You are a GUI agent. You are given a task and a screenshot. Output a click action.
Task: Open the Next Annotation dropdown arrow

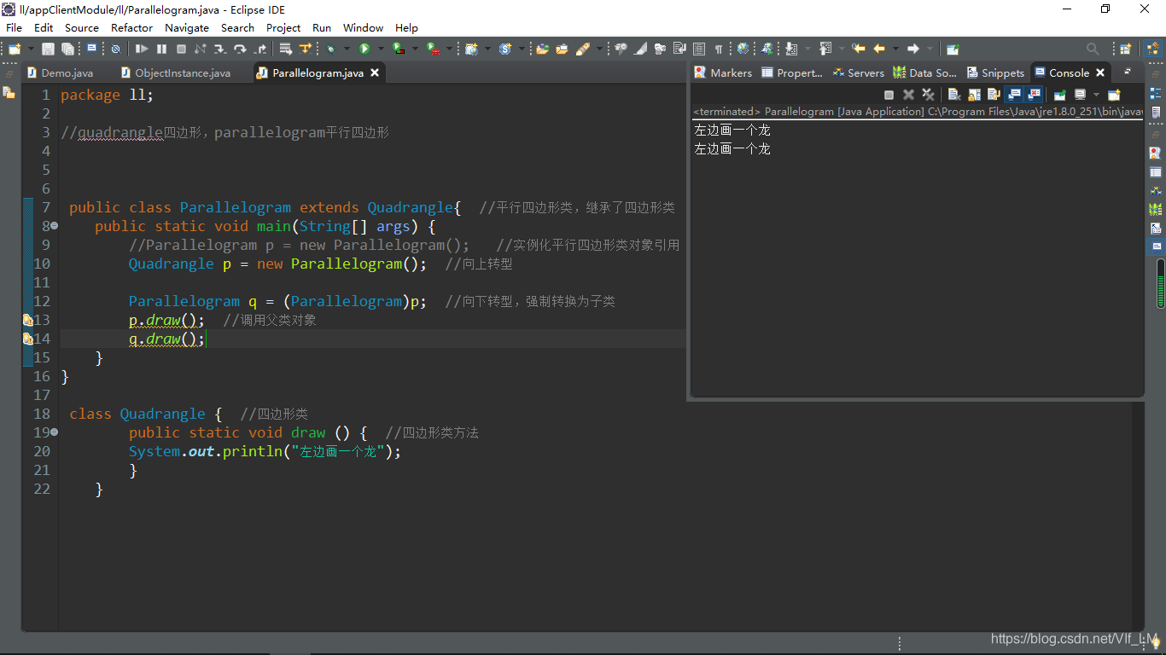click(x=807, y=49)
